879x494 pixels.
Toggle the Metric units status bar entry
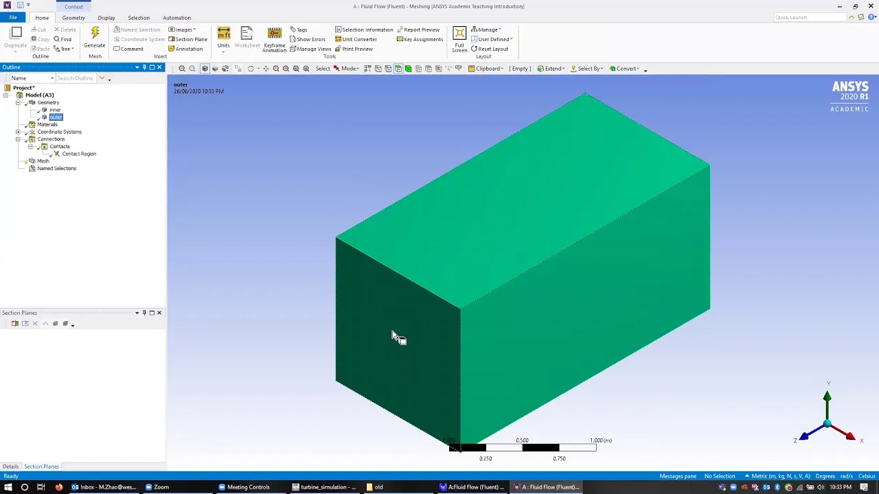pos(777,476)
